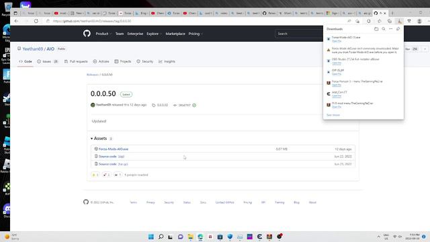Image resolution: width=430 pixels, height=242 pixels.
Task: Open Recycle Bin on desktop
Action: click(x=7, y=8)
